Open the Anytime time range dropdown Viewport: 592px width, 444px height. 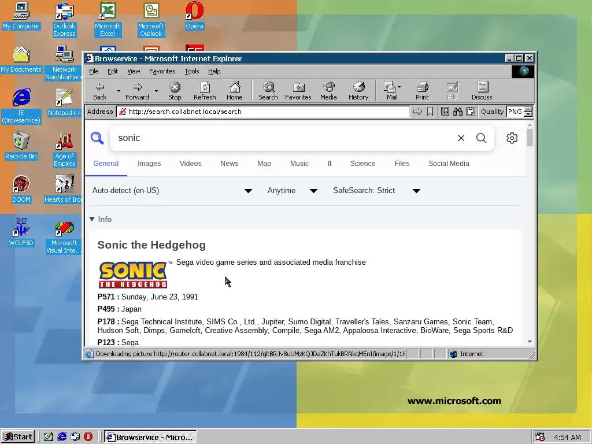[x=292, y=191]
